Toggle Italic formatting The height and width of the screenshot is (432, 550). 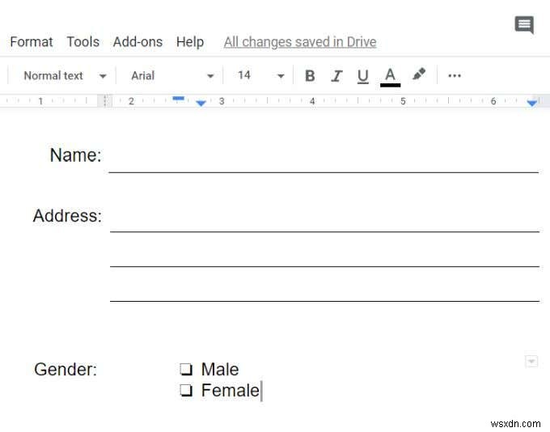click(x=336, y=76)
